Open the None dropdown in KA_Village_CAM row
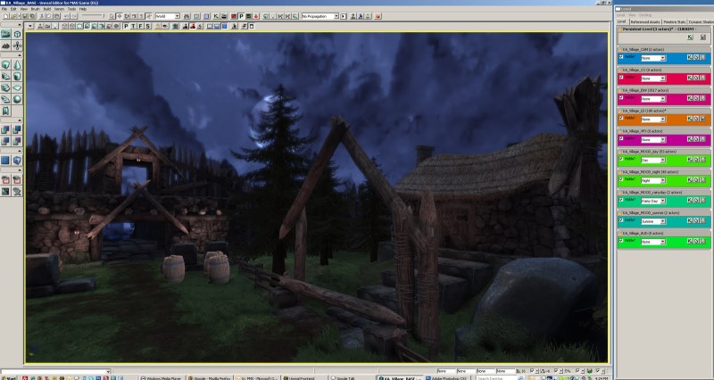The image size is (714, 380). coord(653,58)
